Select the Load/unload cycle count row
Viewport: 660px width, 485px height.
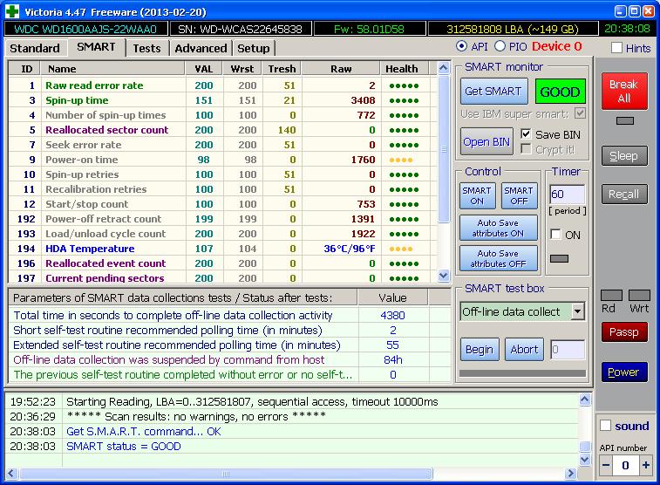pyautogui.click(x=222, y=234)
